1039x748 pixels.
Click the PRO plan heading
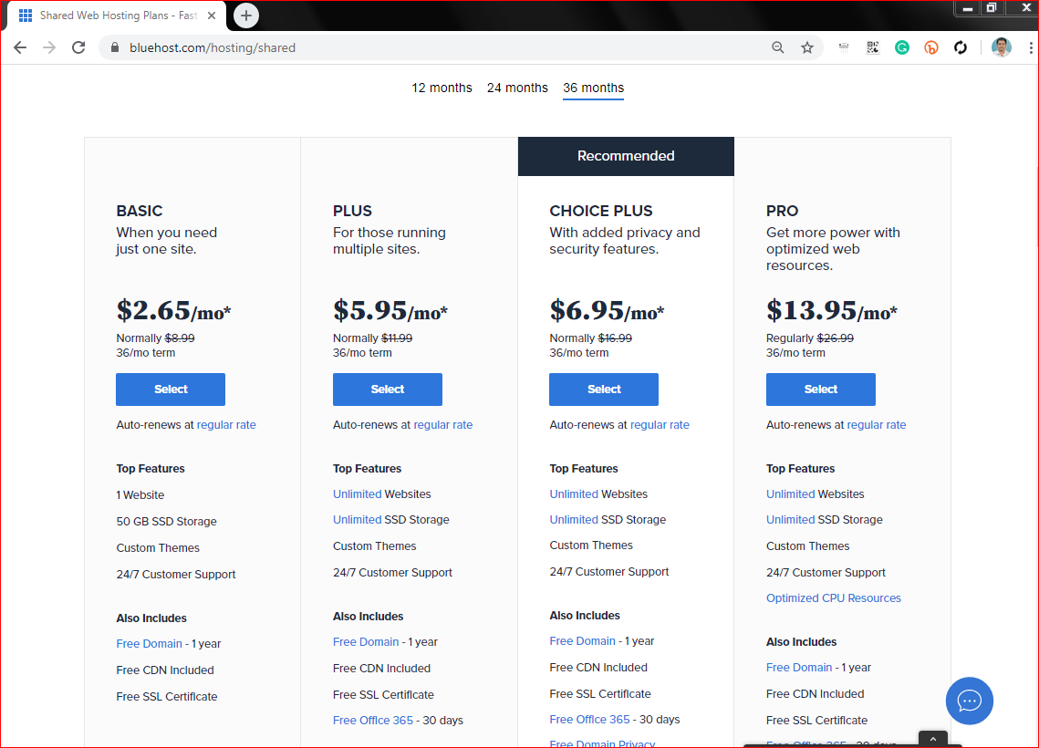(782, 211)
